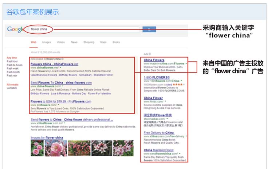Open 'Flowers China - ChinaFlowers.net' ad
Viewport: 268px width, 169px height.
54,64
